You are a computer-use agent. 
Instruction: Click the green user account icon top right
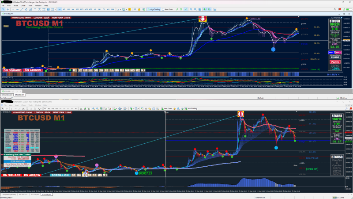[x=344, y=9]
